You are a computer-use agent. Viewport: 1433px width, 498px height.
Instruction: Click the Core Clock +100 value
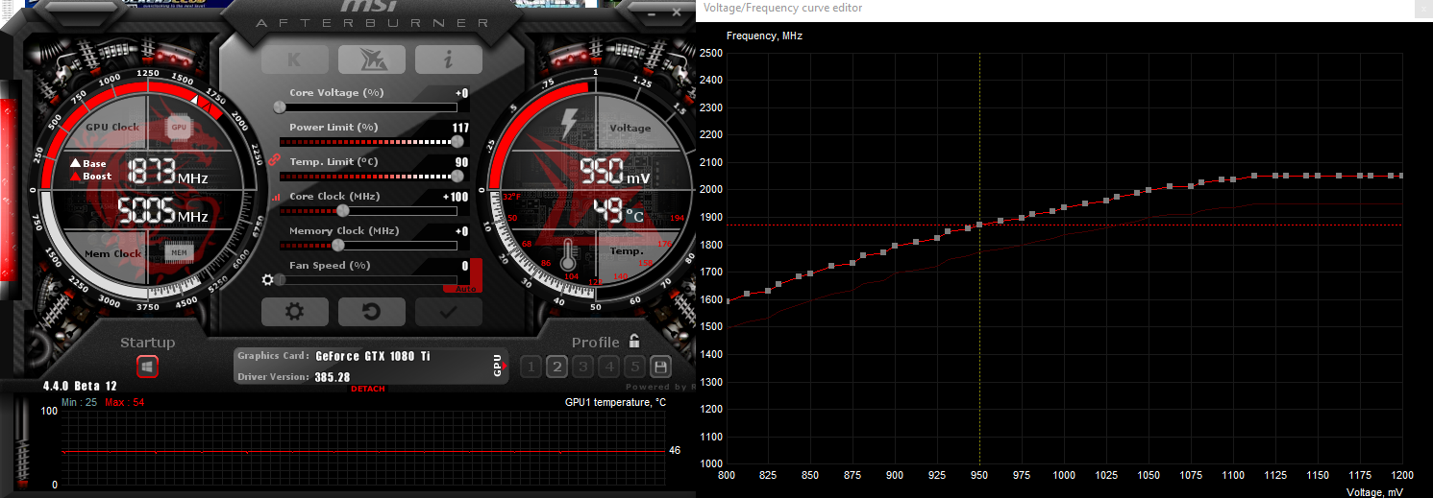pyautogui.click(x=456, y=197)
